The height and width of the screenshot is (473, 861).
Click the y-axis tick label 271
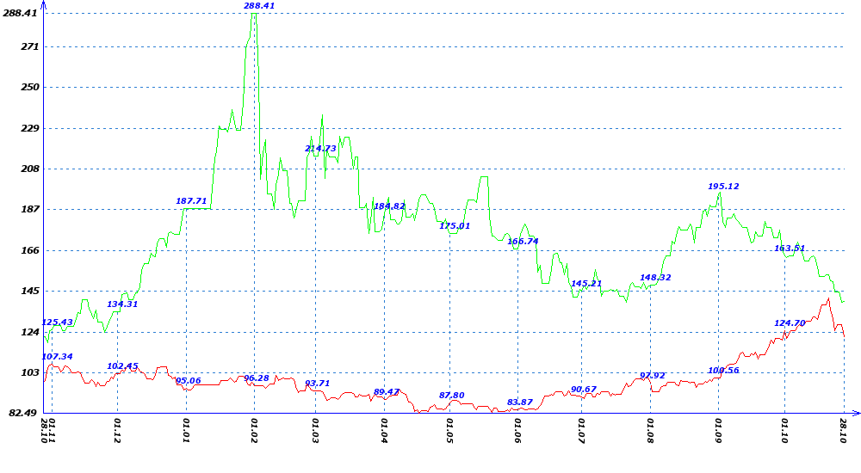coord(29,47)
